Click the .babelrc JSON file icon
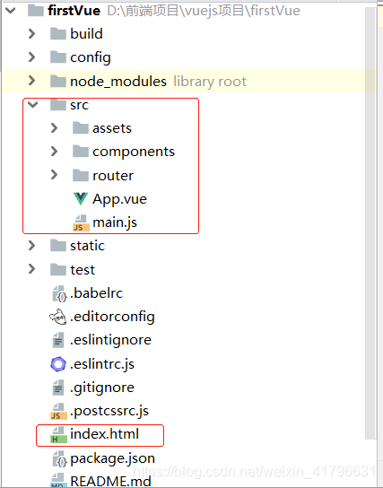This screenshot has height=488, width=383. tap(59, 293)
